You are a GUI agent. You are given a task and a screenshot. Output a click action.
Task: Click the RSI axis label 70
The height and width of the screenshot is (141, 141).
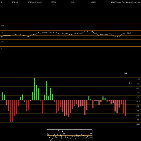pos(2,32)
